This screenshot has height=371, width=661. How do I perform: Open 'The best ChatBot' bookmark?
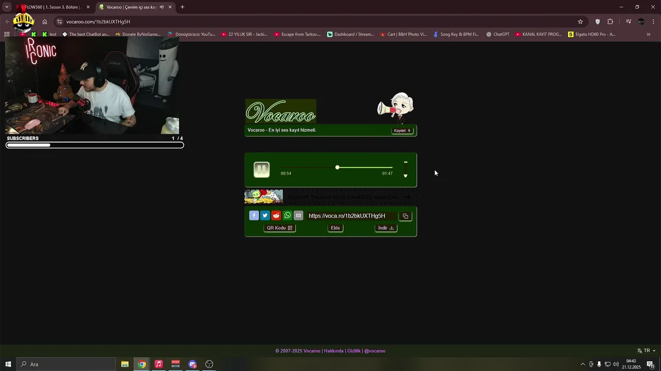(x=86, y=35)
